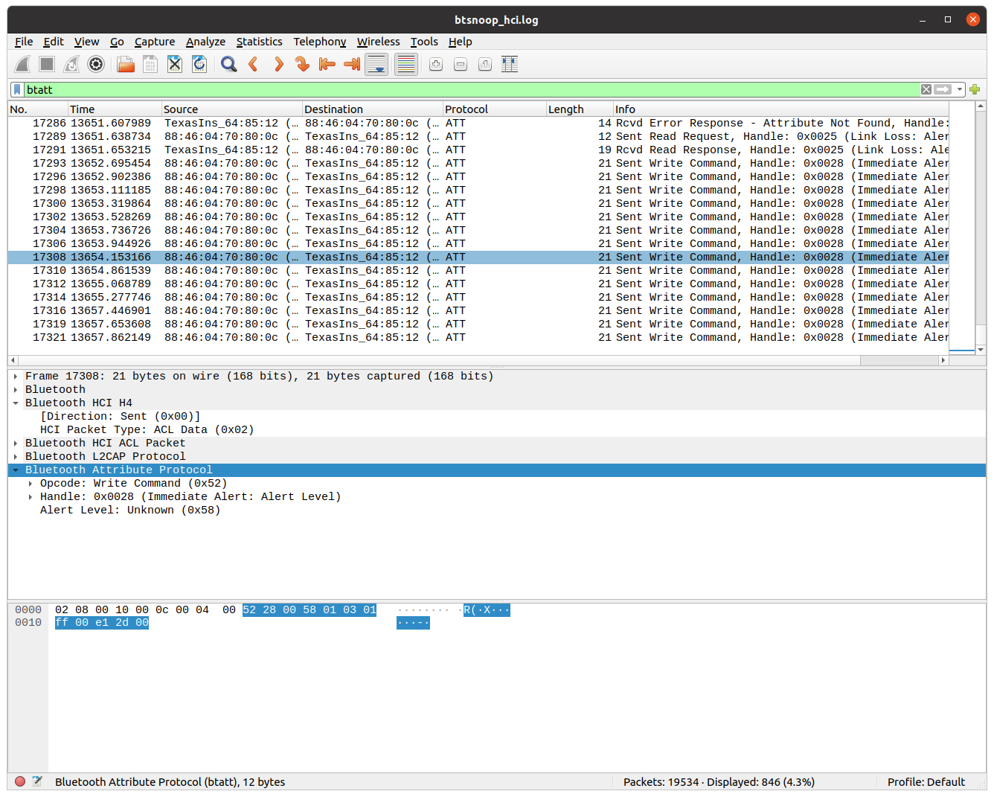
Task: Start capture with the shark fin icon
Action: 23,64
